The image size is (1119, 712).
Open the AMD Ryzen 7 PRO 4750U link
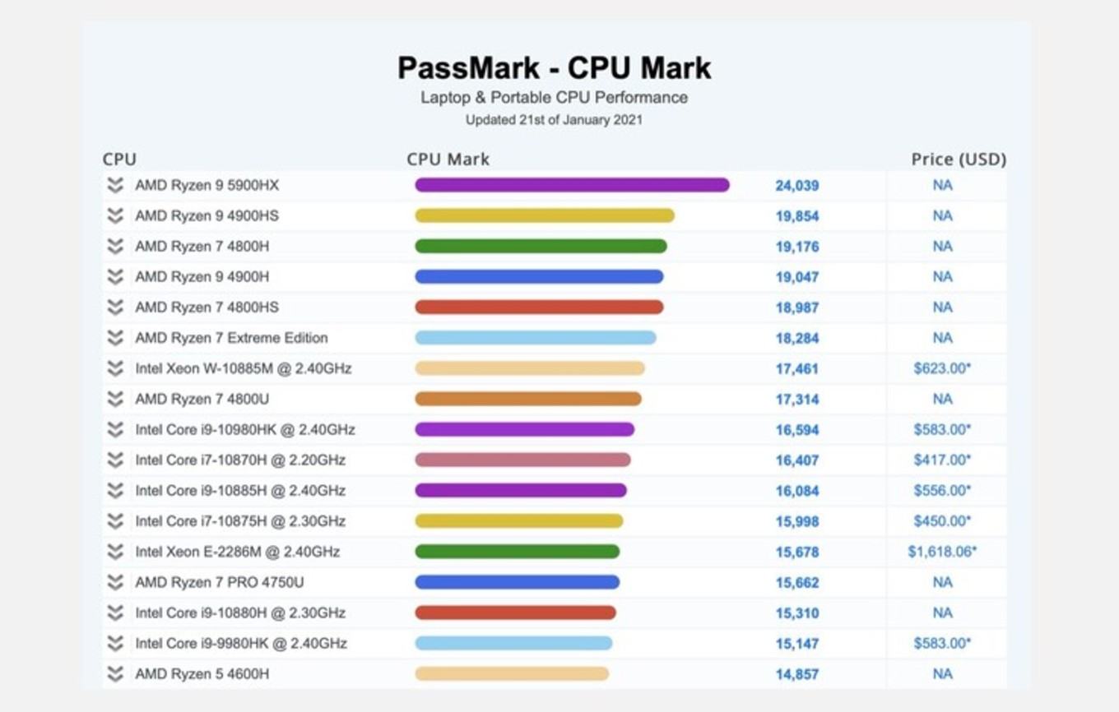[x=220, y=582]
